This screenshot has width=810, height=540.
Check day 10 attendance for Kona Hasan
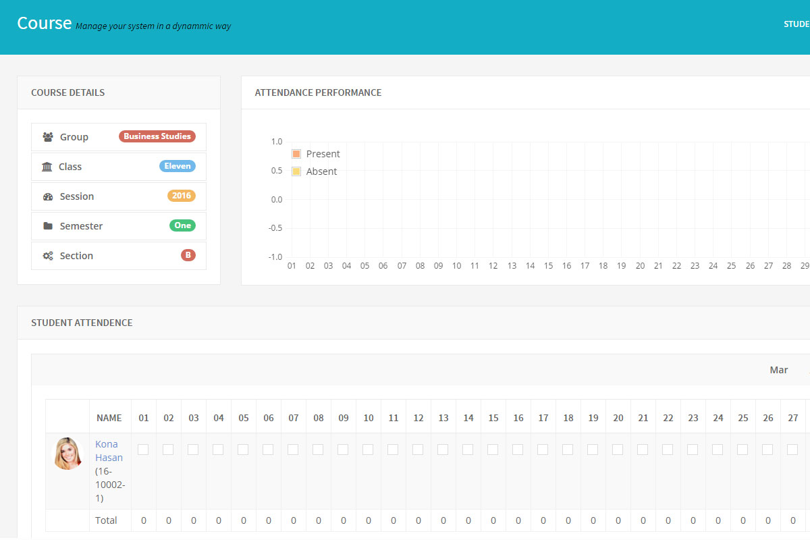tap(368, 450)
